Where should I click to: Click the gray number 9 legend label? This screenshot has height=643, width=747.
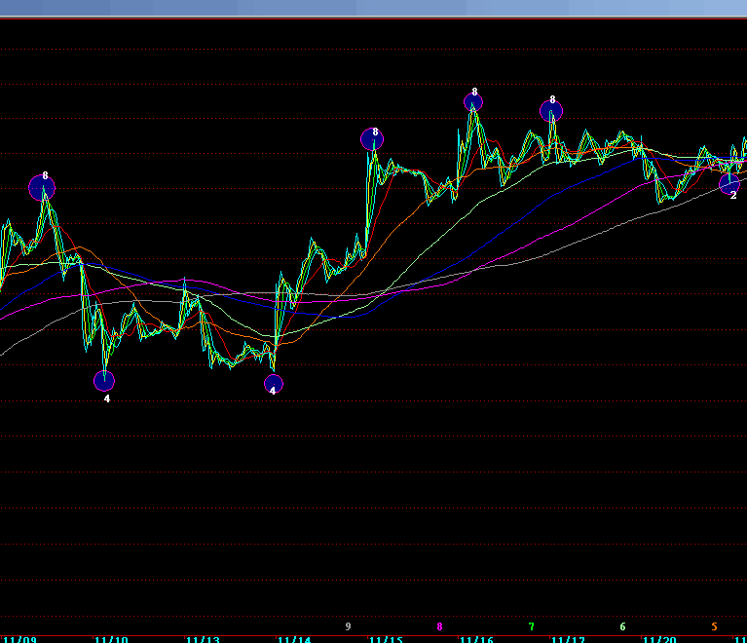[348, 626]
